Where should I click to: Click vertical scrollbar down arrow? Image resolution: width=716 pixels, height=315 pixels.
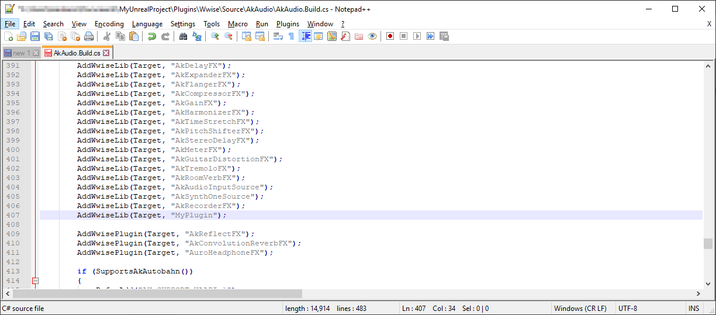click(708, 283)
